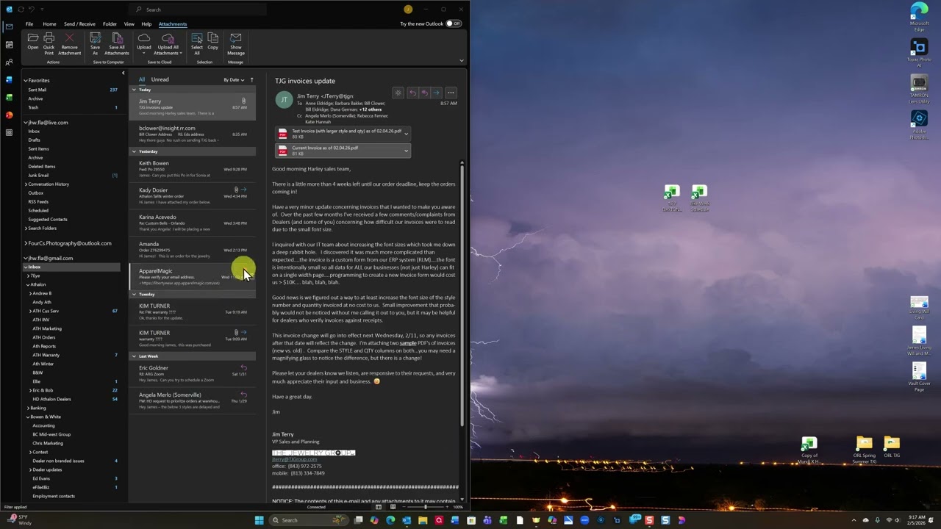This screenshot has height=529, width=941.
Task: Reverse sort order arrow in message list
Action: 251,79
